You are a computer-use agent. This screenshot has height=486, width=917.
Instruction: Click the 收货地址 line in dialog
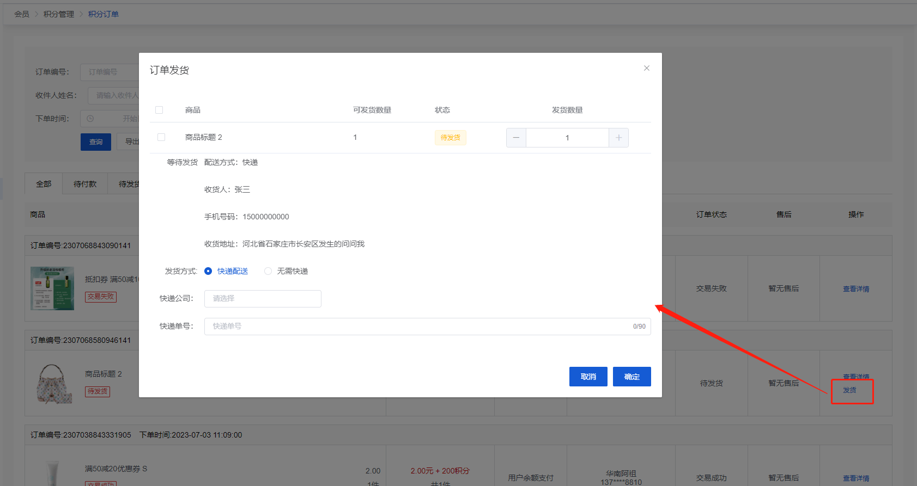(x=284, y=244)
